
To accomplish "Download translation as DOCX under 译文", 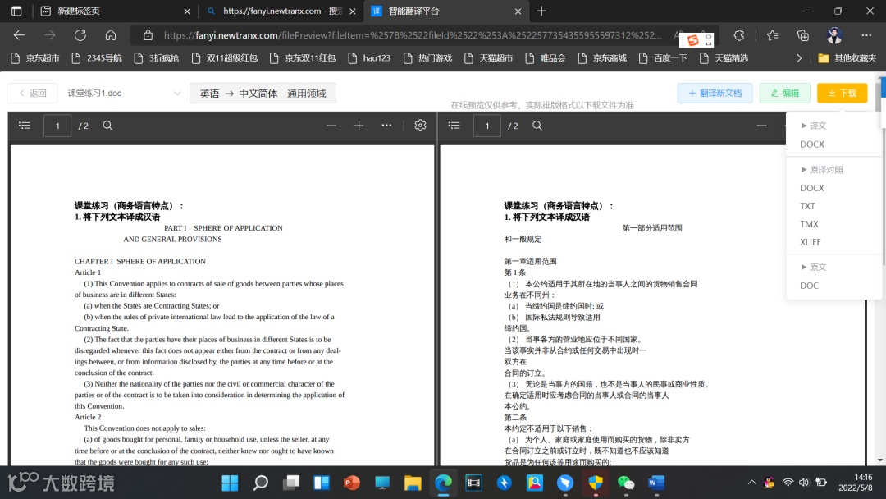I will [x=812, y=144].
